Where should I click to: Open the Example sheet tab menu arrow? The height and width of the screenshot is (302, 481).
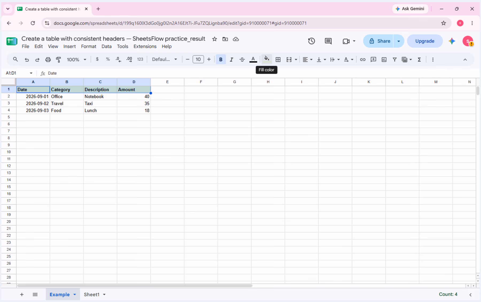(75, 295)
